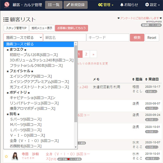Click the 友達初回割引利用 memo text
The image size is (163, 163).
(x=106, y=87)
